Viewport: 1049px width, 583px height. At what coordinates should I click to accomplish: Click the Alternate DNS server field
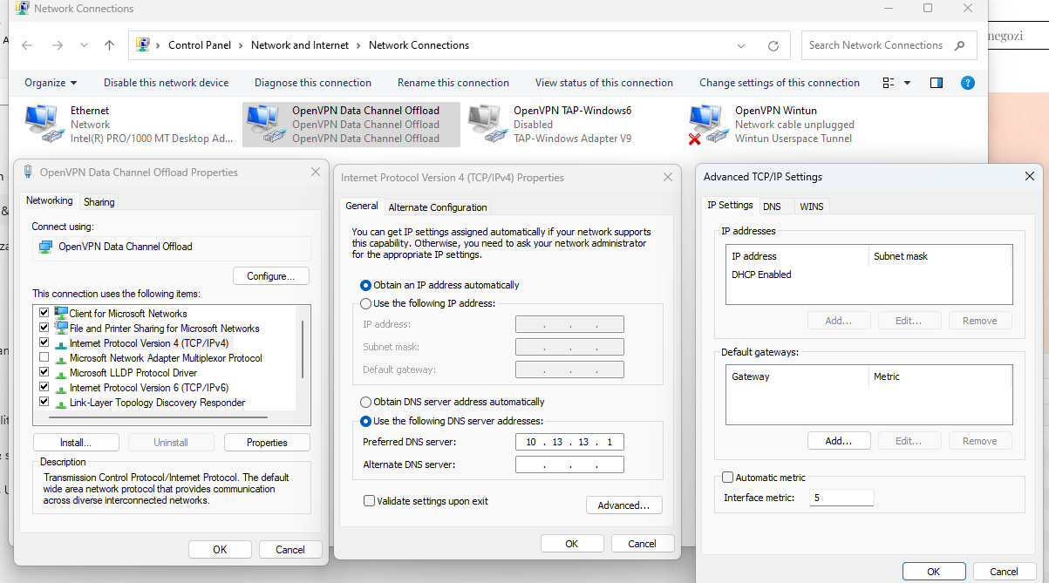569,464
